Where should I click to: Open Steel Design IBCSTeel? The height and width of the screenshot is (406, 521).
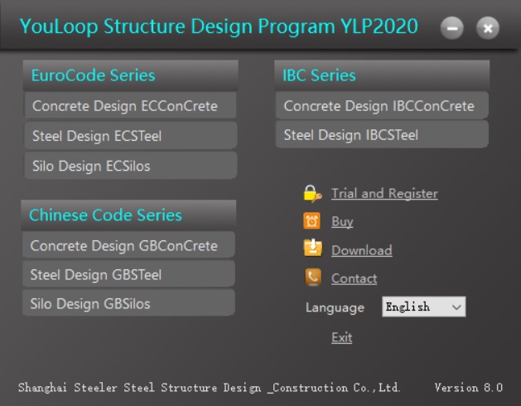(381, 135)
